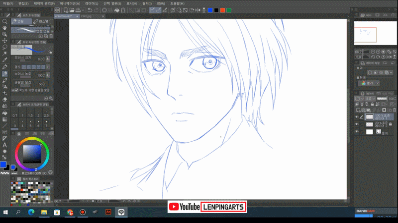Select the active Pencil tool in toolbar
The width and height of the screenshot is (398, 223).
(4, 73)
